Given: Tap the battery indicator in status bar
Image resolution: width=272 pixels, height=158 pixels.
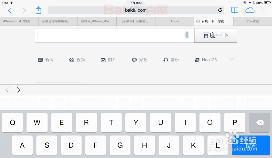Looking at the screenshot, I should [x=267, y=3].
